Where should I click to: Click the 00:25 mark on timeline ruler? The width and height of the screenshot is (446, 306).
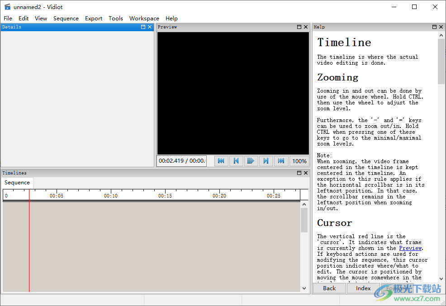[274, 196]
